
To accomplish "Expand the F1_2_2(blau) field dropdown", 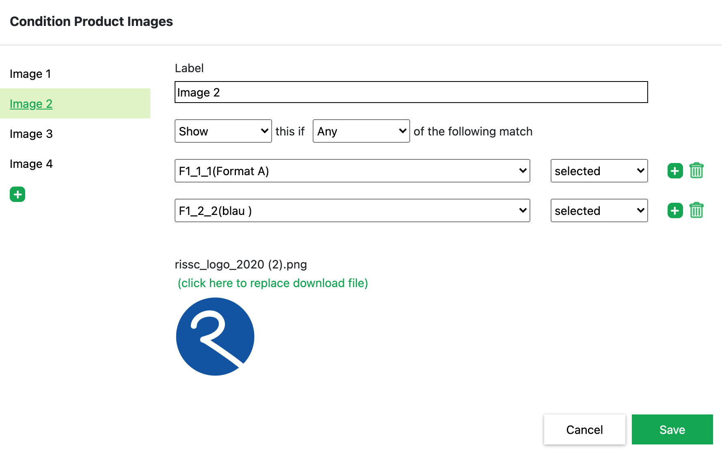I will click(352, 210).
